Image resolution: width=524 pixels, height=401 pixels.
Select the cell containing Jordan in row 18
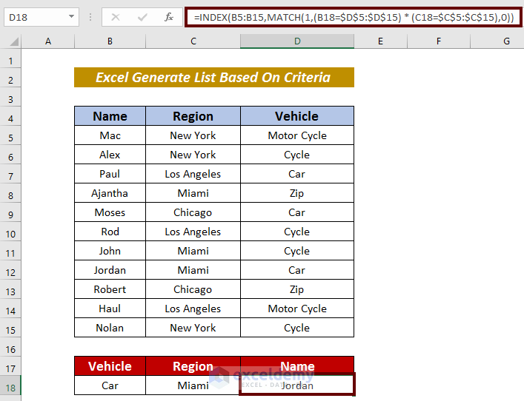click(x=296, y=385)
